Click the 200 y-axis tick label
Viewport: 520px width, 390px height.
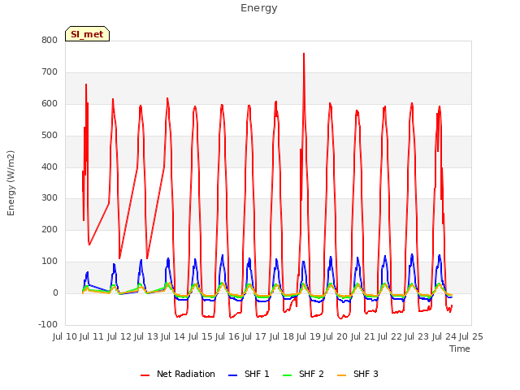coord(50,229)
